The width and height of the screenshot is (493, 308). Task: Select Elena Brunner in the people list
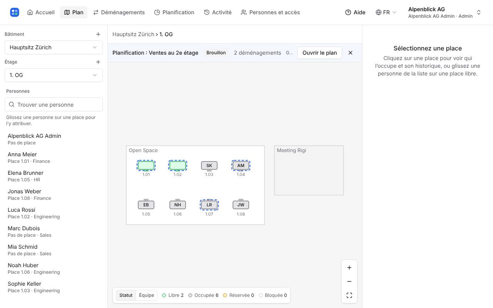(54, 176)
